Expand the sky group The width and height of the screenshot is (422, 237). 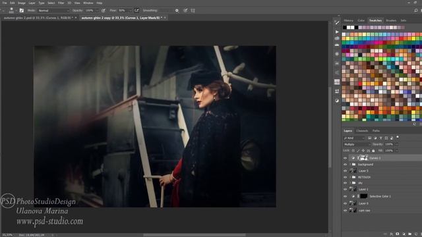pyautogui.click(x=350, y=183)
